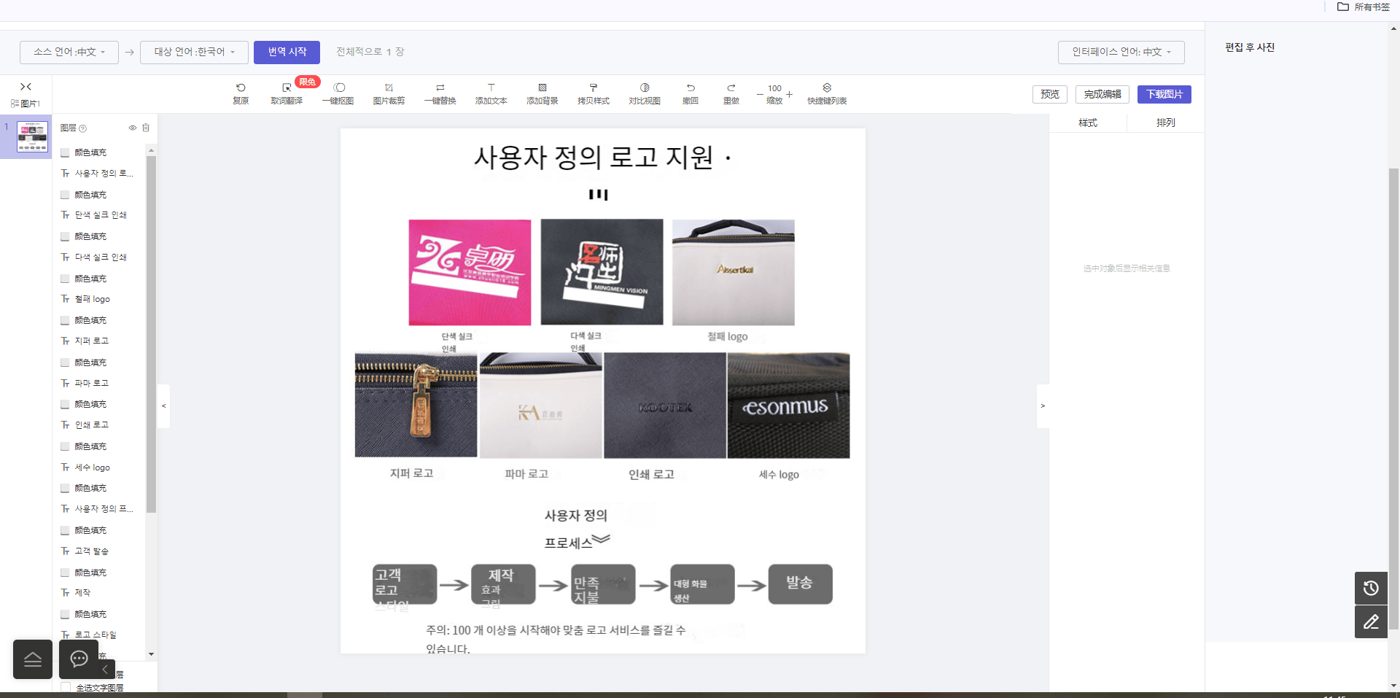Click the 取词翻译 word translation tool
Screen dimensions: 1400x698
click(x=287, y=94)
